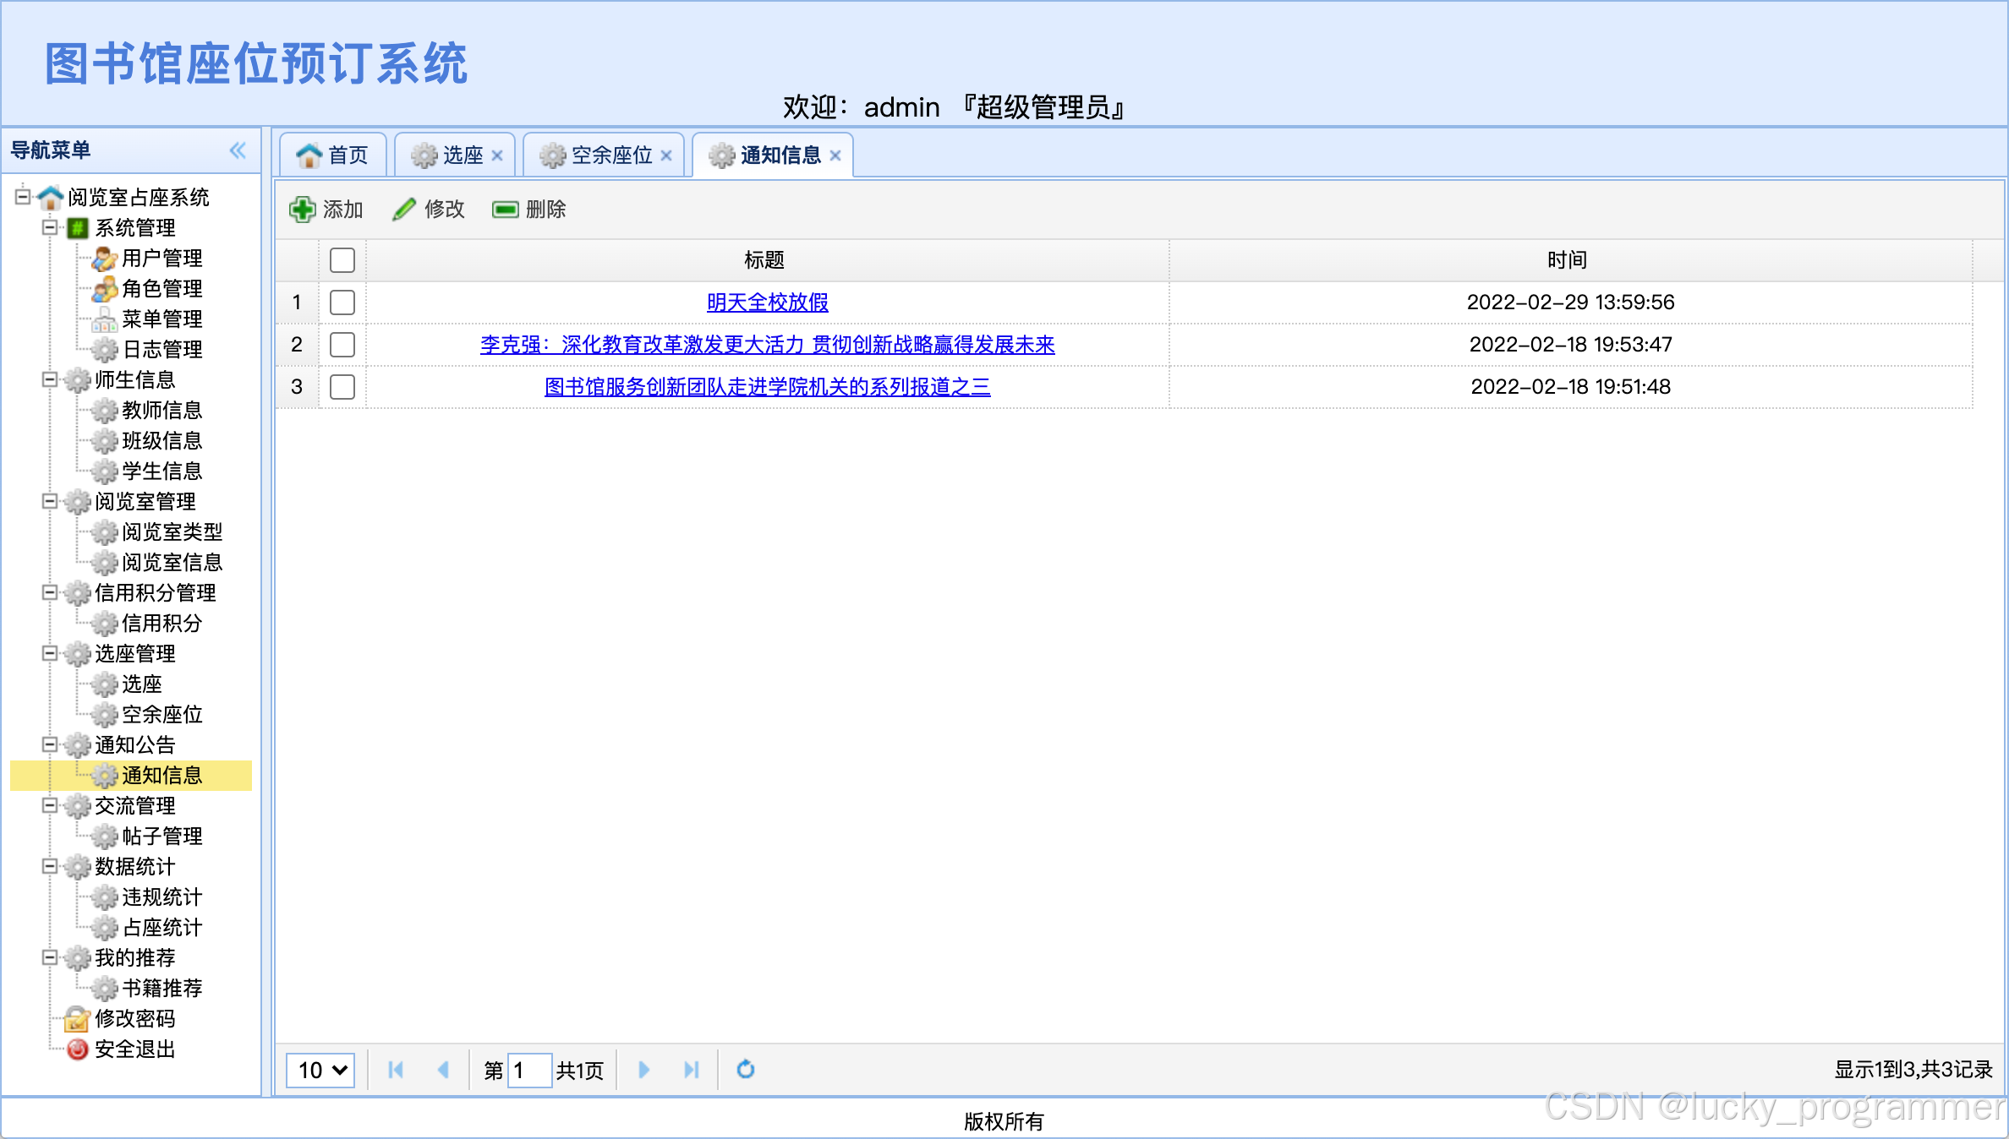The width and height of the screenshot is (2009, 1139).
Task: Collapse the 系统管理 tree node
Action: tap(50, 227)
